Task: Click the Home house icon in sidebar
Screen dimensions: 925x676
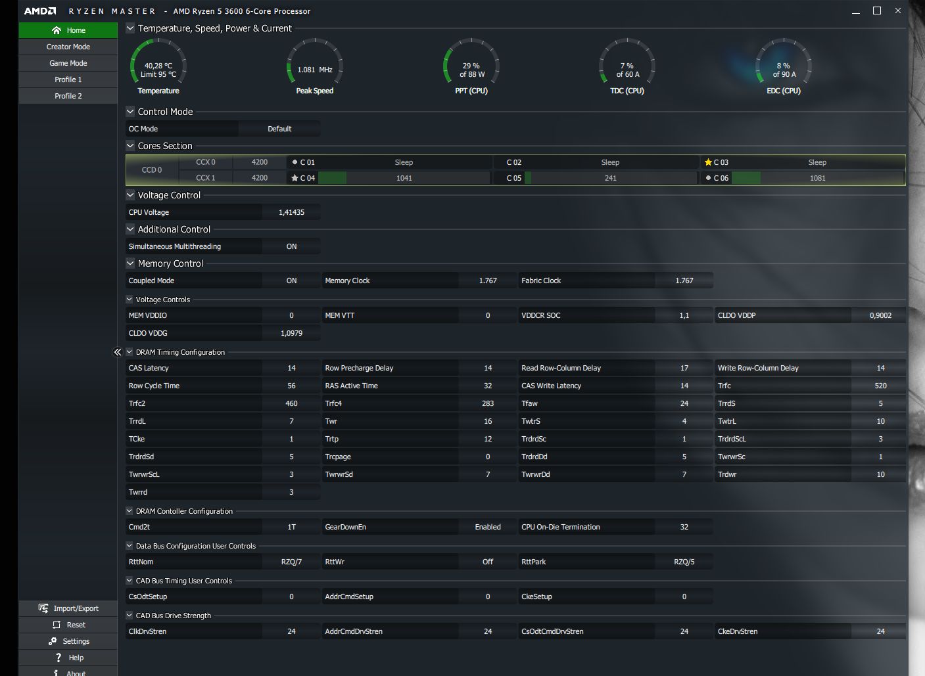Action: click(x=57, y=30)
